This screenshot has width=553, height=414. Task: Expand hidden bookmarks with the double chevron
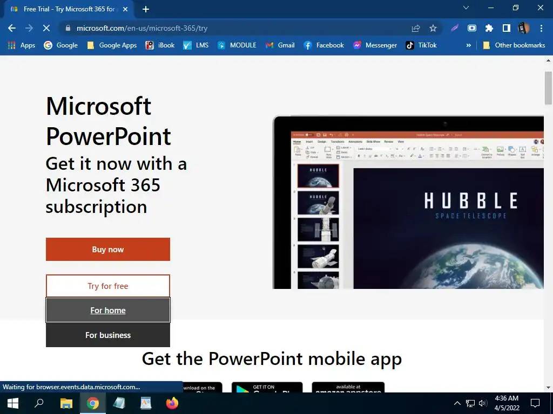coord(468,45)
